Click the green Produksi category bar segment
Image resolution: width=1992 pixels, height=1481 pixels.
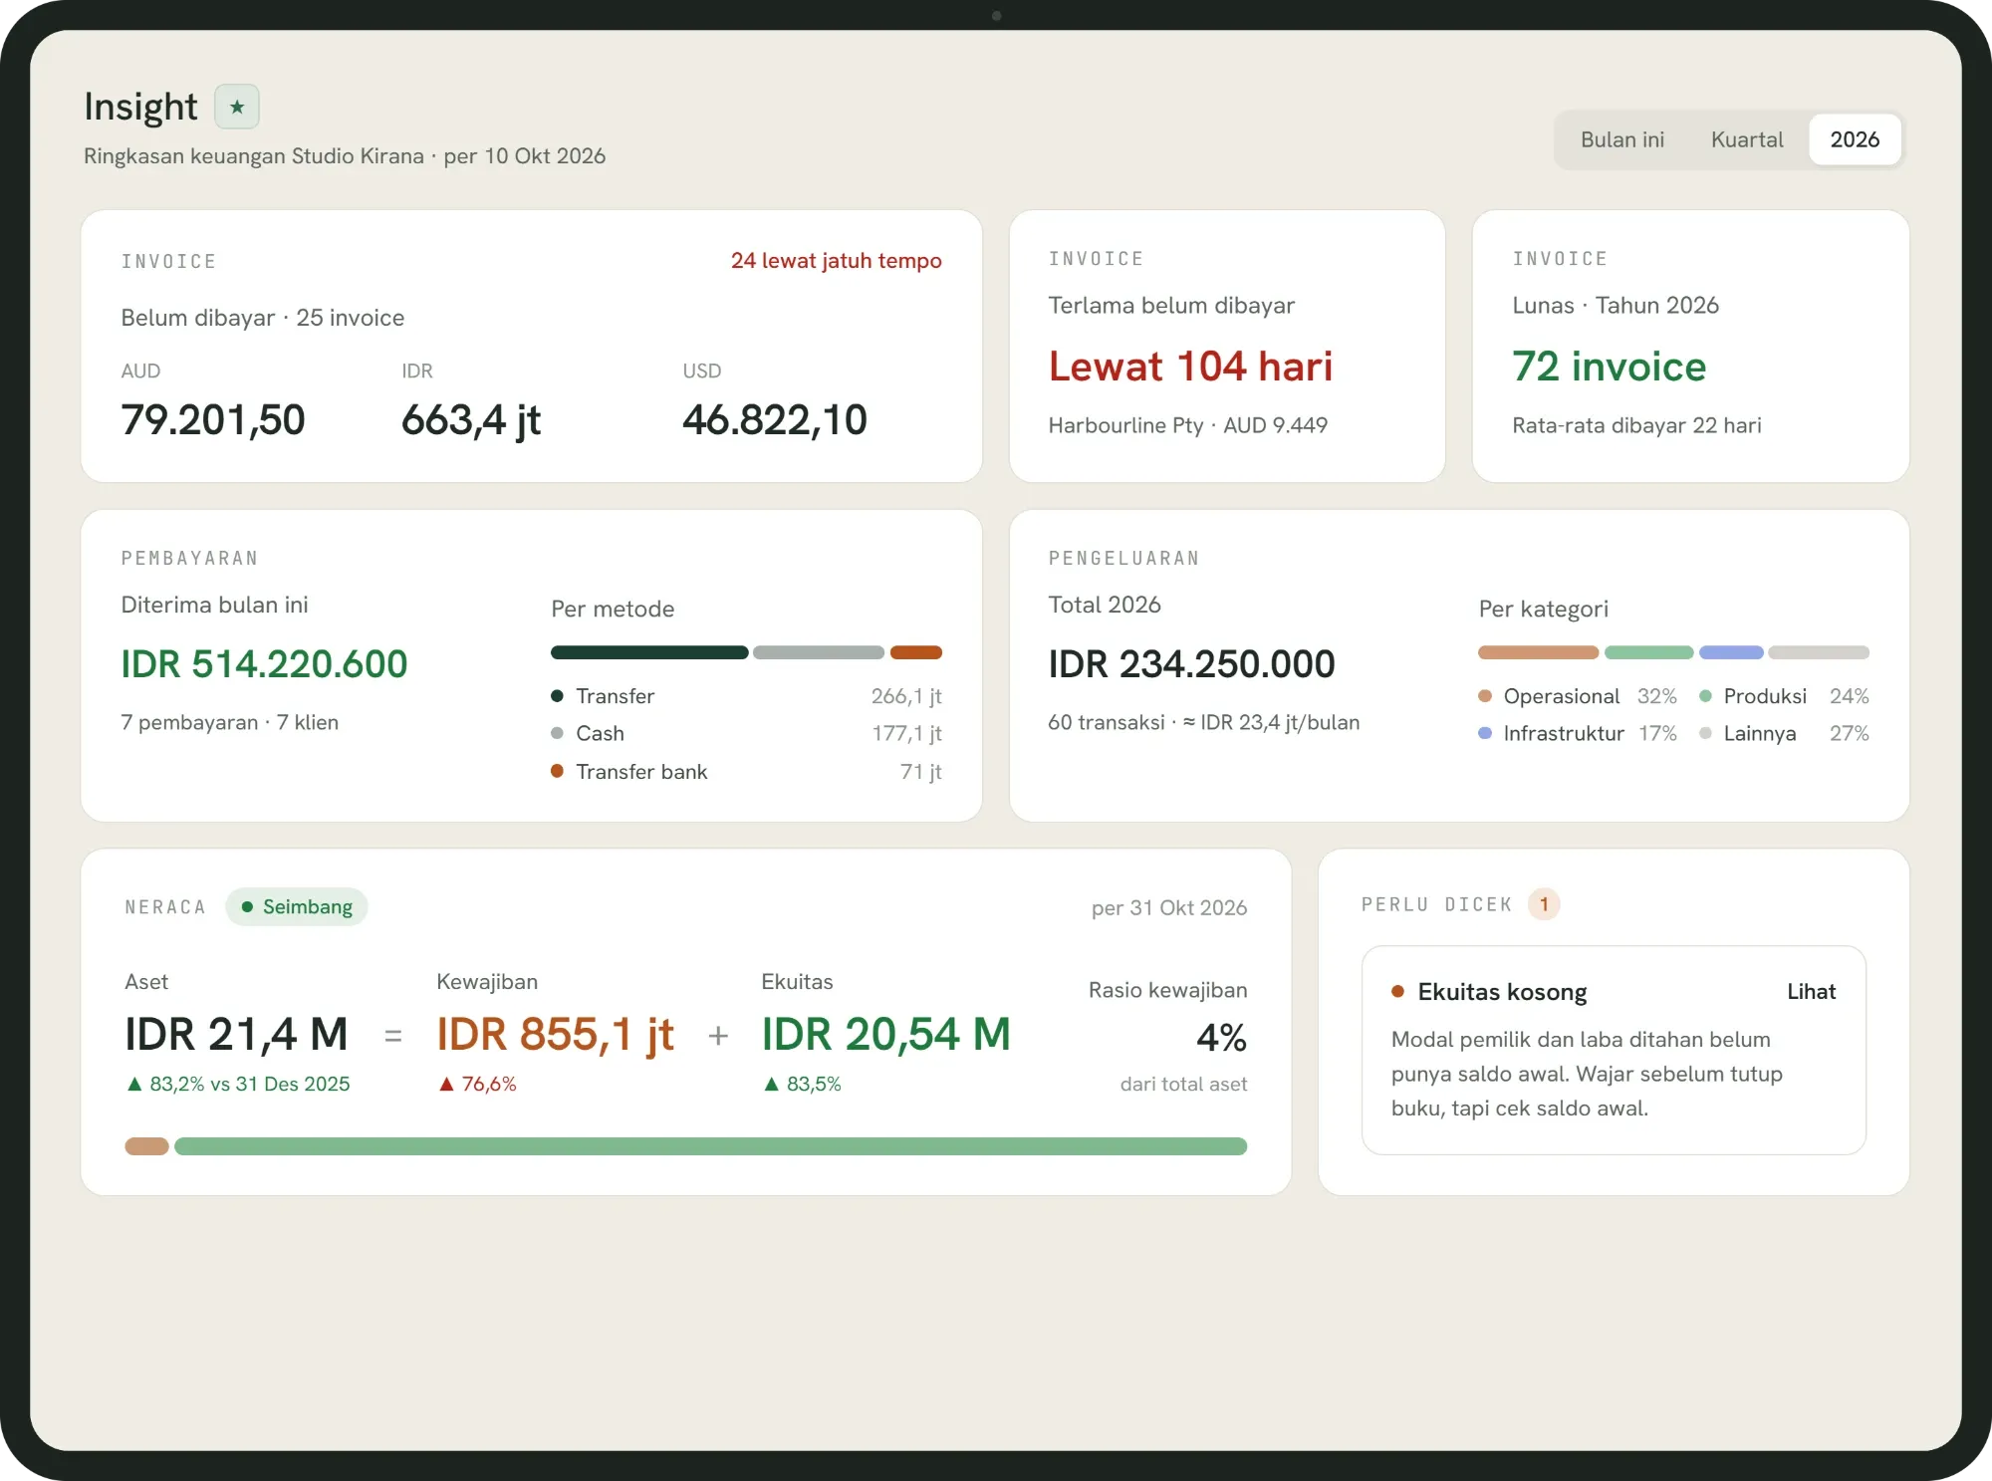click(x=1648, y=652)
